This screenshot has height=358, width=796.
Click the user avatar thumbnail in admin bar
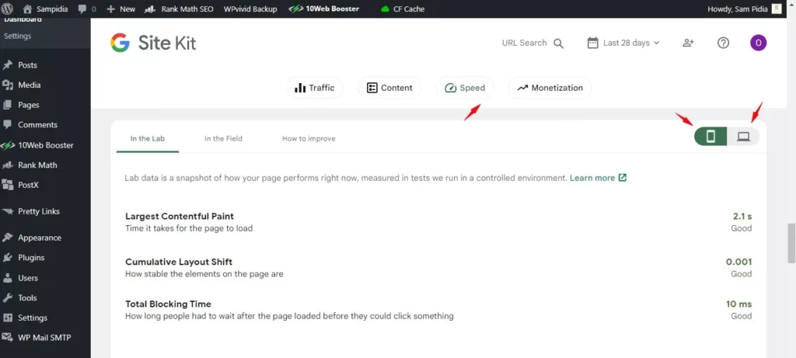pos(777,9)
